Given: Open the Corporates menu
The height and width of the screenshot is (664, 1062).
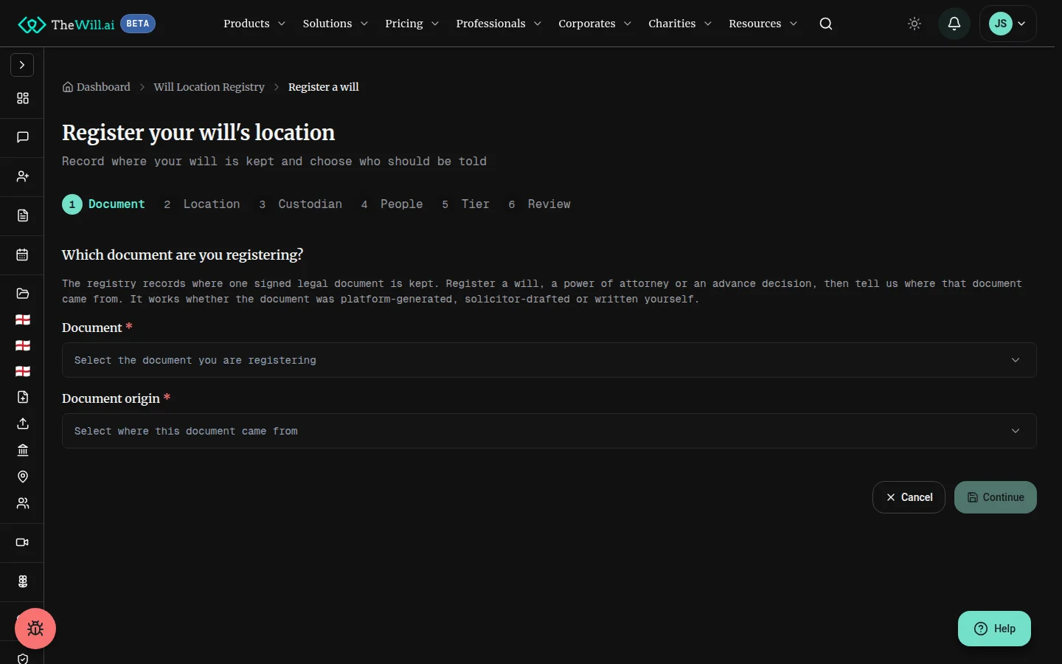Looking at the screenshot, I should (595, 24).
